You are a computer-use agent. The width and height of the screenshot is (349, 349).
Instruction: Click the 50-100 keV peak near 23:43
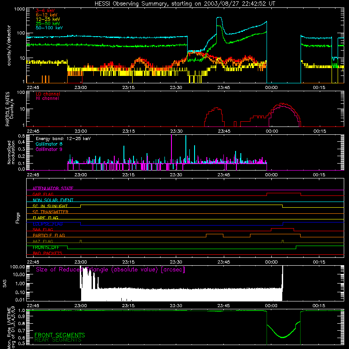point(219,18)
